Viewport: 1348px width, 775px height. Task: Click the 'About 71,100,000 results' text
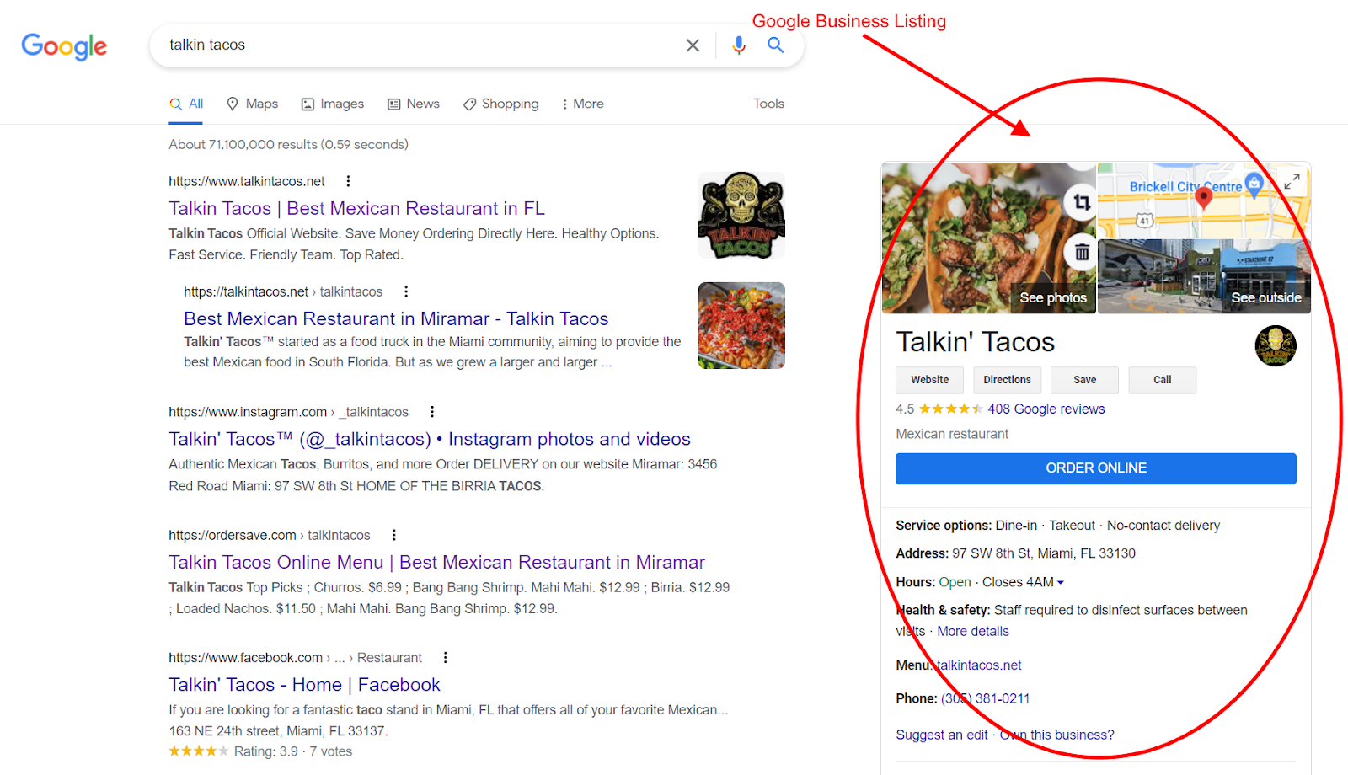click(x=288, y=145)
